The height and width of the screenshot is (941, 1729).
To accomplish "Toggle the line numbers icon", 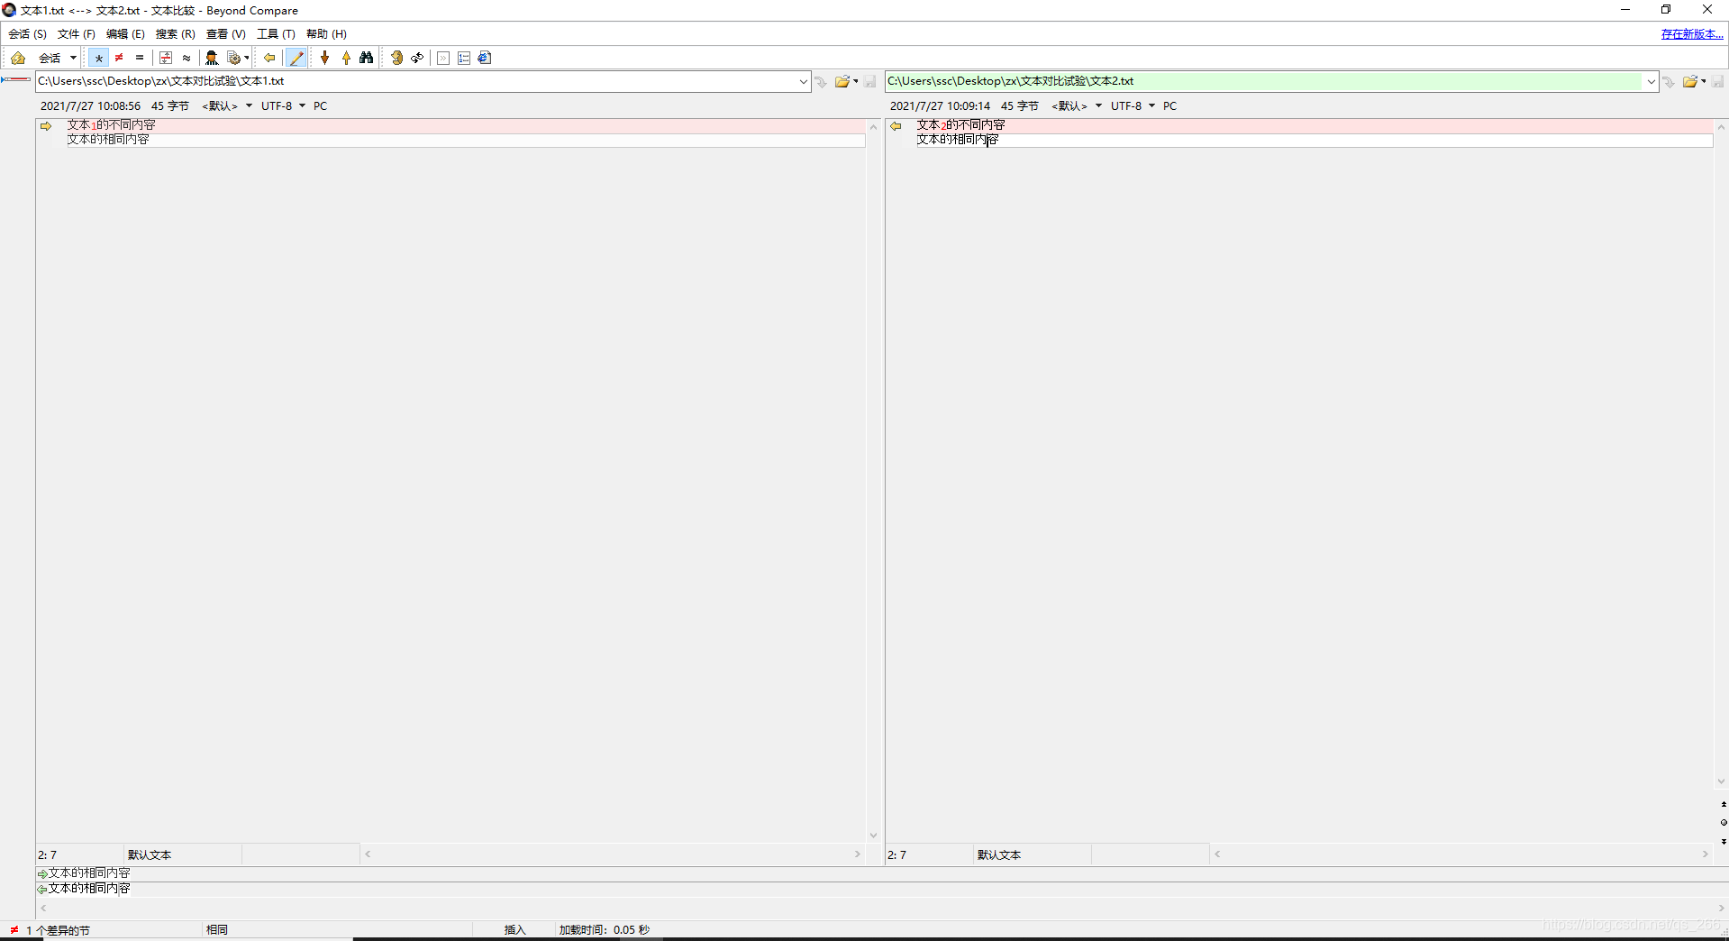I will coord(464,58).
